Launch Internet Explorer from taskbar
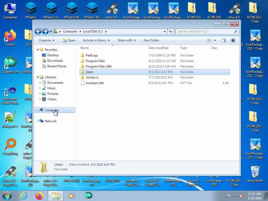 click(x=23, y=196)
